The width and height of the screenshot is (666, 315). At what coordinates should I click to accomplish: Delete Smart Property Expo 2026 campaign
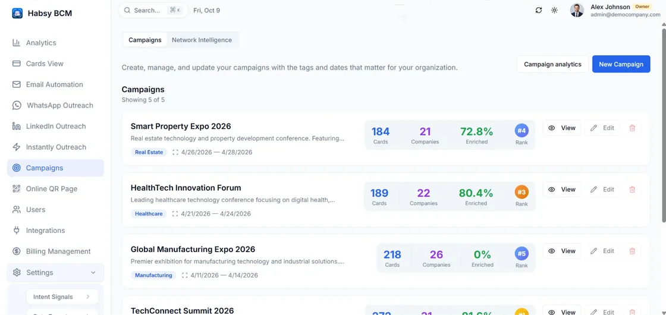pyautogui.click(x=632, y=128)
